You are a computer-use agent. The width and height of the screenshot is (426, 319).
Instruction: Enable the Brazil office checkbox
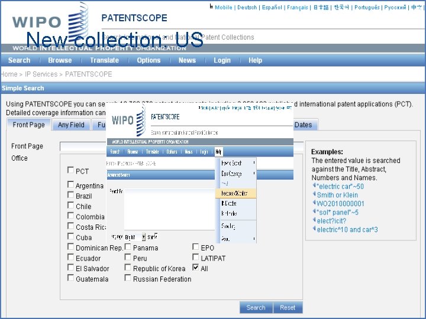pos(70,195)
